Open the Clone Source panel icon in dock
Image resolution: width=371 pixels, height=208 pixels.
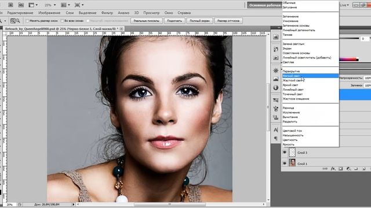click(x=276, y=117)
